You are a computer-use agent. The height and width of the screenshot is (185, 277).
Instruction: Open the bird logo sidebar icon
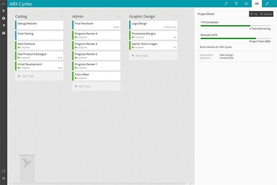coord(3,11)
